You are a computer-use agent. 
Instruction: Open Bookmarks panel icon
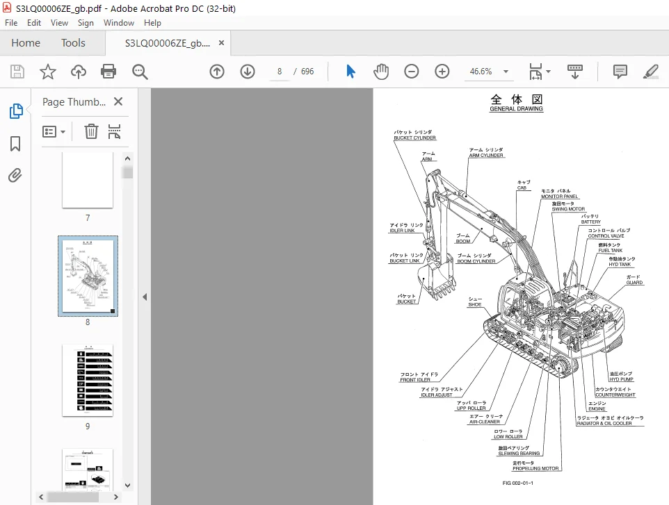[x=15, y=144]
